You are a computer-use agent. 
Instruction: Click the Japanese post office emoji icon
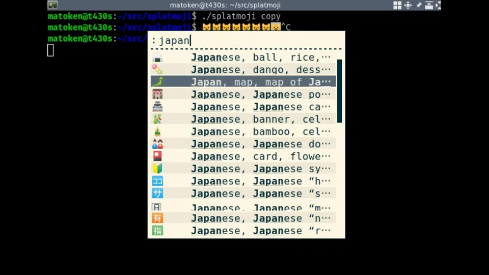(157, 94)
